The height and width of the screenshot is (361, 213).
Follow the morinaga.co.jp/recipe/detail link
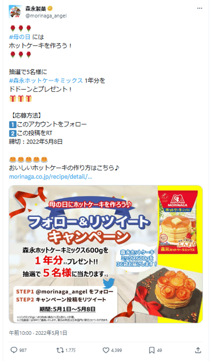pos(51,177)
